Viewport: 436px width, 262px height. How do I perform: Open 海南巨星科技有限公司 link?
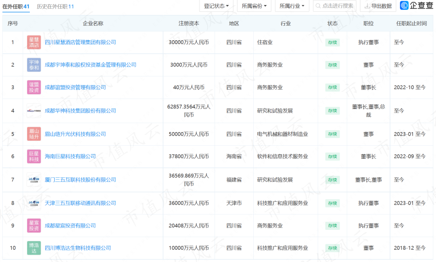pos(70,156)
